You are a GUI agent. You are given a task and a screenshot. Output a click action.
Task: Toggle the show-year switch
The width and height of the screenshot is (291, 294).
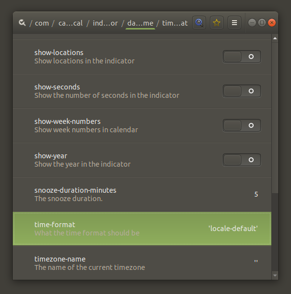[x=242, y=160]
